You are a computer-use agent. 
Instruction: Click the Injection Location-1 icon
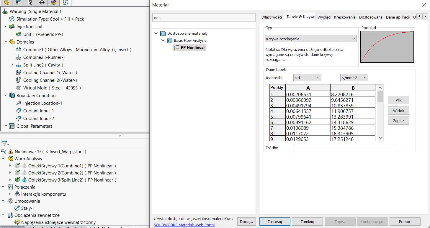point(19,103)
